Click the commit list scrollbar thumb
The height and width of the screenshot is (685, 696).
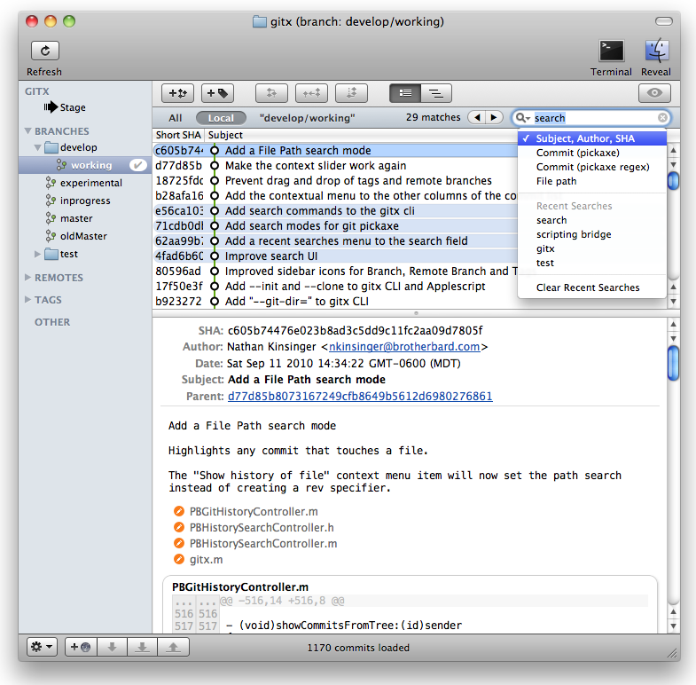pos(673,180)
